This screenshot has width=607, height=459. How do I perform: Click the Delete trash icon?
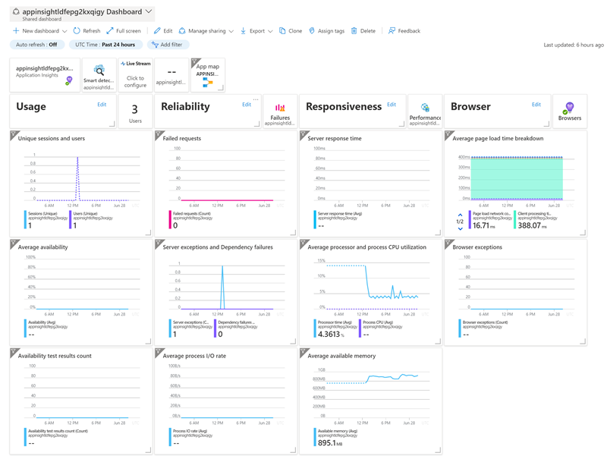pyautogui.click(x=354, y=30)
